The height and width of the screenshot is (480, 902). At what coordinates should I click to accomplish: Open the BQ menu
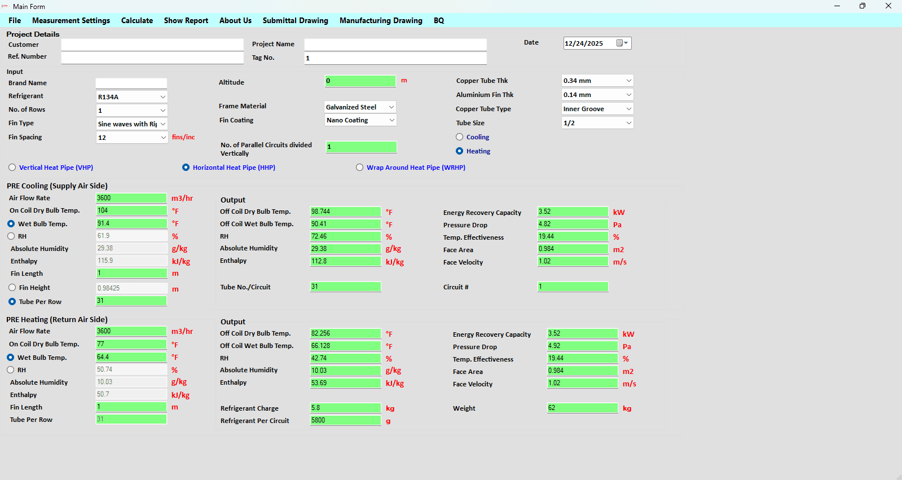439,20
